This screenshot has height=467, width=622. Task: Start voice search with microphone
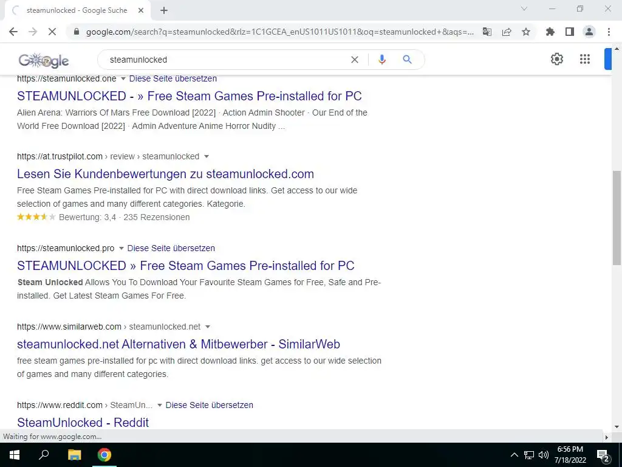tap(381, 60)
